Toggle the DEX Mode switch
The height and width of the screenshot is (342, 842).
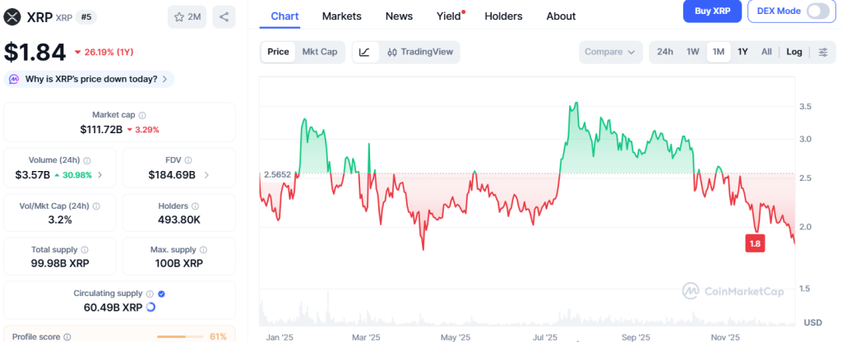[818, 11]
